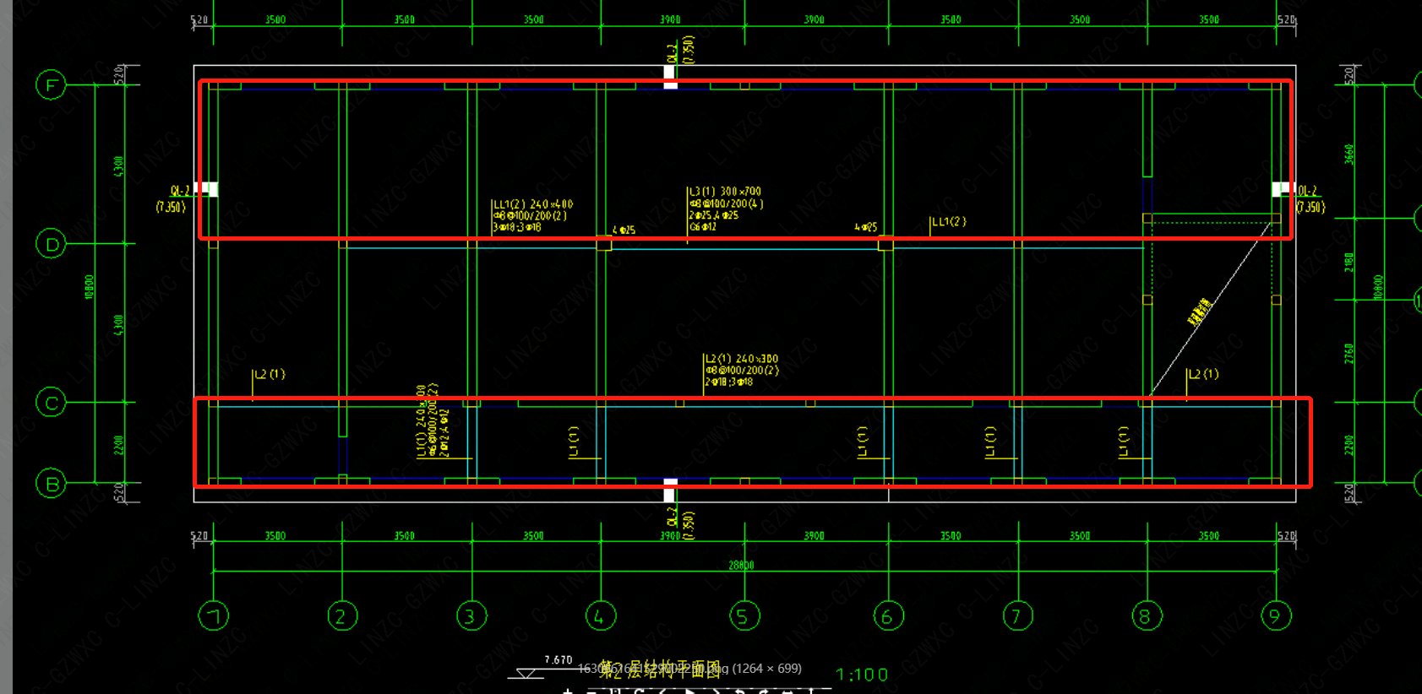Click the diagonal stair annotation text near axis 8
Image resolution: width=1422 pixels, height=694 pixels.
point(1200,312)
